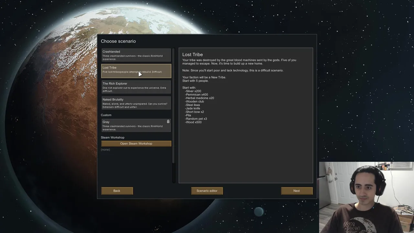The height and width of the screenshot is (233, 414).
Task: Click the 'Wood x500' item text
Action: pyautogui.click(x=193, y=122)
